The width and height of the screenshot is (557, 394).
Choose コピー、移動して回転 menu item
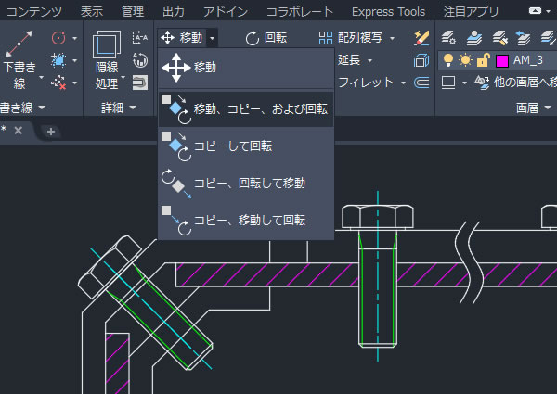246,220
